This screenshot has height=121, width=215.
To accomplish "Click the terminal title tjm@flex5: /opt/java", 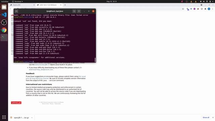I will [x=55, y=11].
